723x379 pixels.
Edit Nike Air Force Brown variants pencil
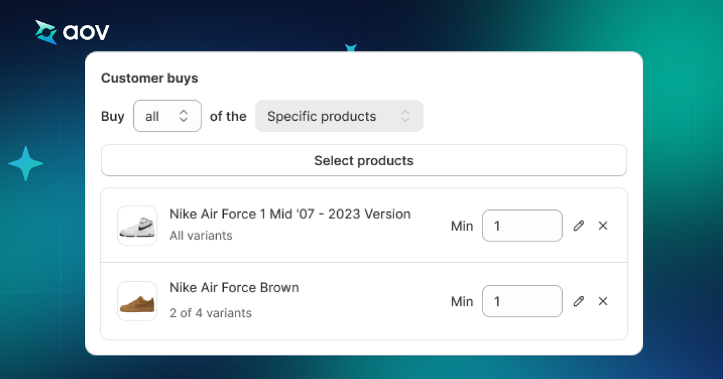click(579, 301)
